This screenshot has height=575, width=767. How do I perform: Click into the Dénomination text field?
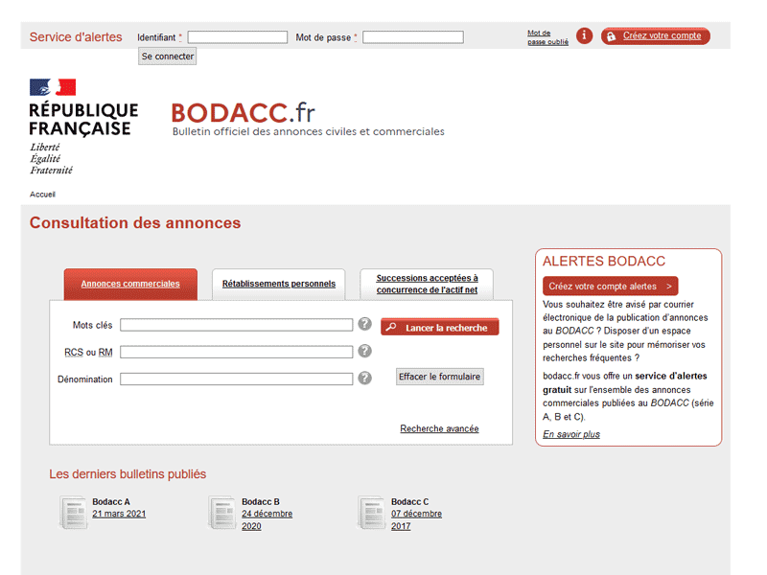click(236, 379)
